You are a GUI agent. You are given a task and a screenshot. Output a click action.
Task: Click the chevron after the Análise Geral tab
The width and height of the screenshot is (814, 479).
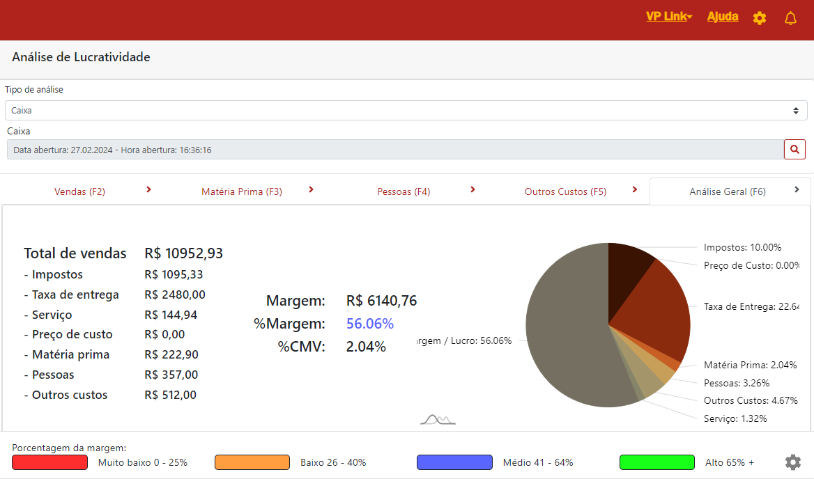pyautogui.click(x=797, y=189)
